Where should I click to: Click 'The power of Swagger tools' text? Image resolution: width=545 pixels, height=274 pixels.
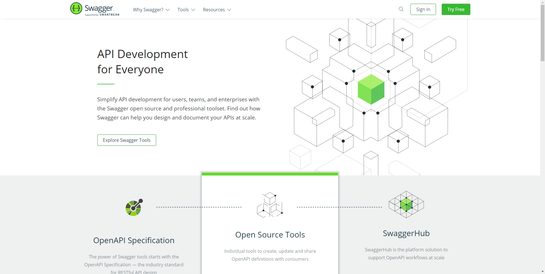[134, 264]
